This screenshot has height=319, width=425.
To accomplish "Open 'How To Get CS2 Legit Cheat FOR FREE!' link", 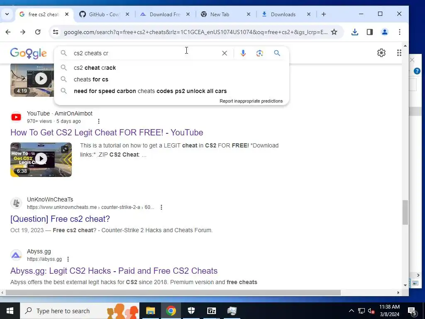I will [x=107, y=133].
